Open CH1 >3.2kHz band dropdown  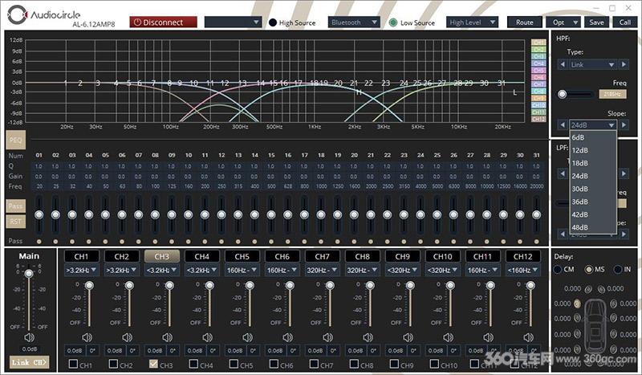click(81, 270)
